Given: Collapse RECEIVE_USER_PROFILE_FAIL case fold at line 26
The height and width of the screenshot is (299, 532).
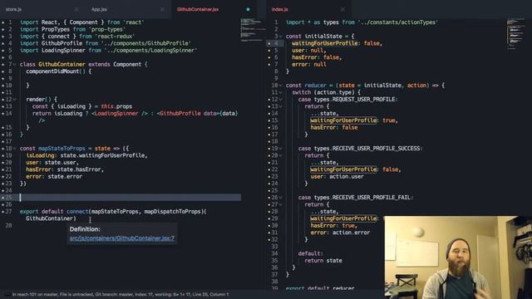Looking at the screenshot, I should (x=281, y=198).
